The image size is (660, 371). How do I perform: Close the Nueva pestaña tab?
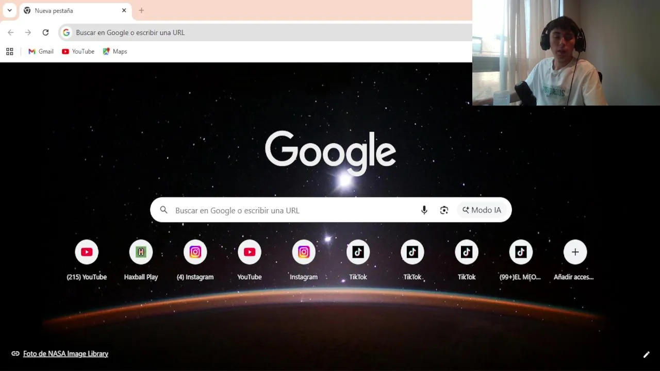pos(124,10)
